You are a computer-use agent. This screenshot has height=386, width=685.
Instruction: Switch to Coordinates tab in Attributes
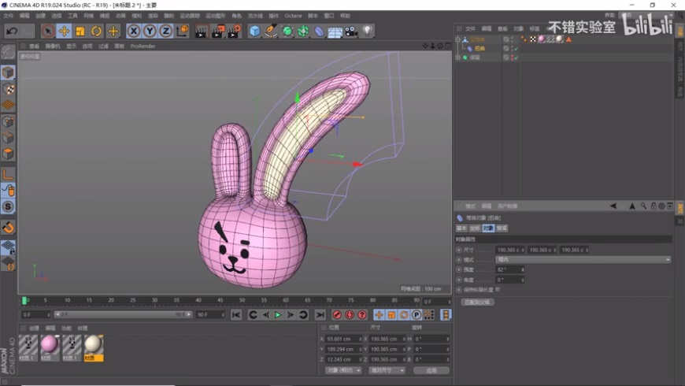tap(475, 228)
